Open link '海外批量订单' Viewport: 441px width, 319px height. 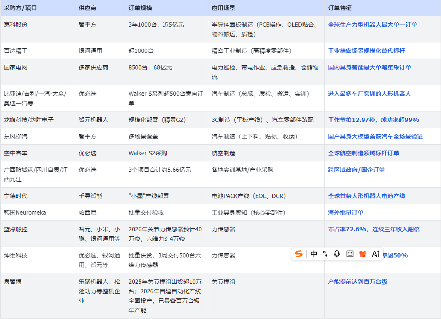(346, 213)
